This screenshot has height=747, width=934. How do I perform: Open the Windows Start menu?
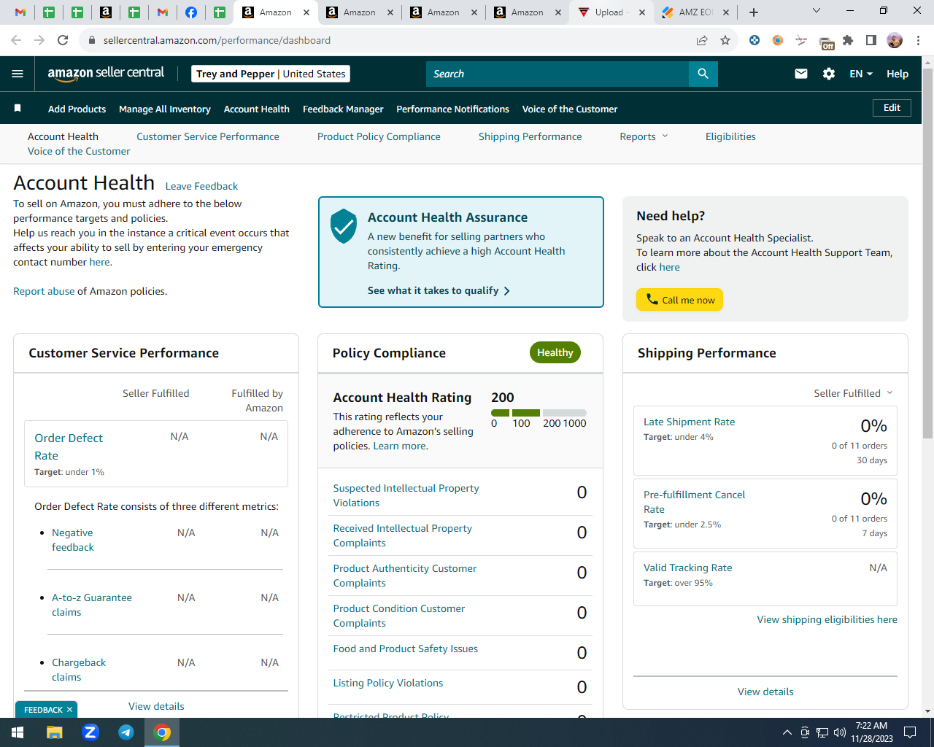coord(18,732)
